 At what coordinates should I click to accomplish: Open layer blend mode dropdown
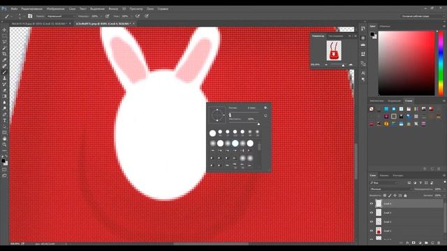[391, 189]
